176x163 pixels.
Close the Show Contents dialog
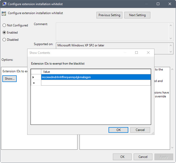pyautogui.click(x=148, y=53)
